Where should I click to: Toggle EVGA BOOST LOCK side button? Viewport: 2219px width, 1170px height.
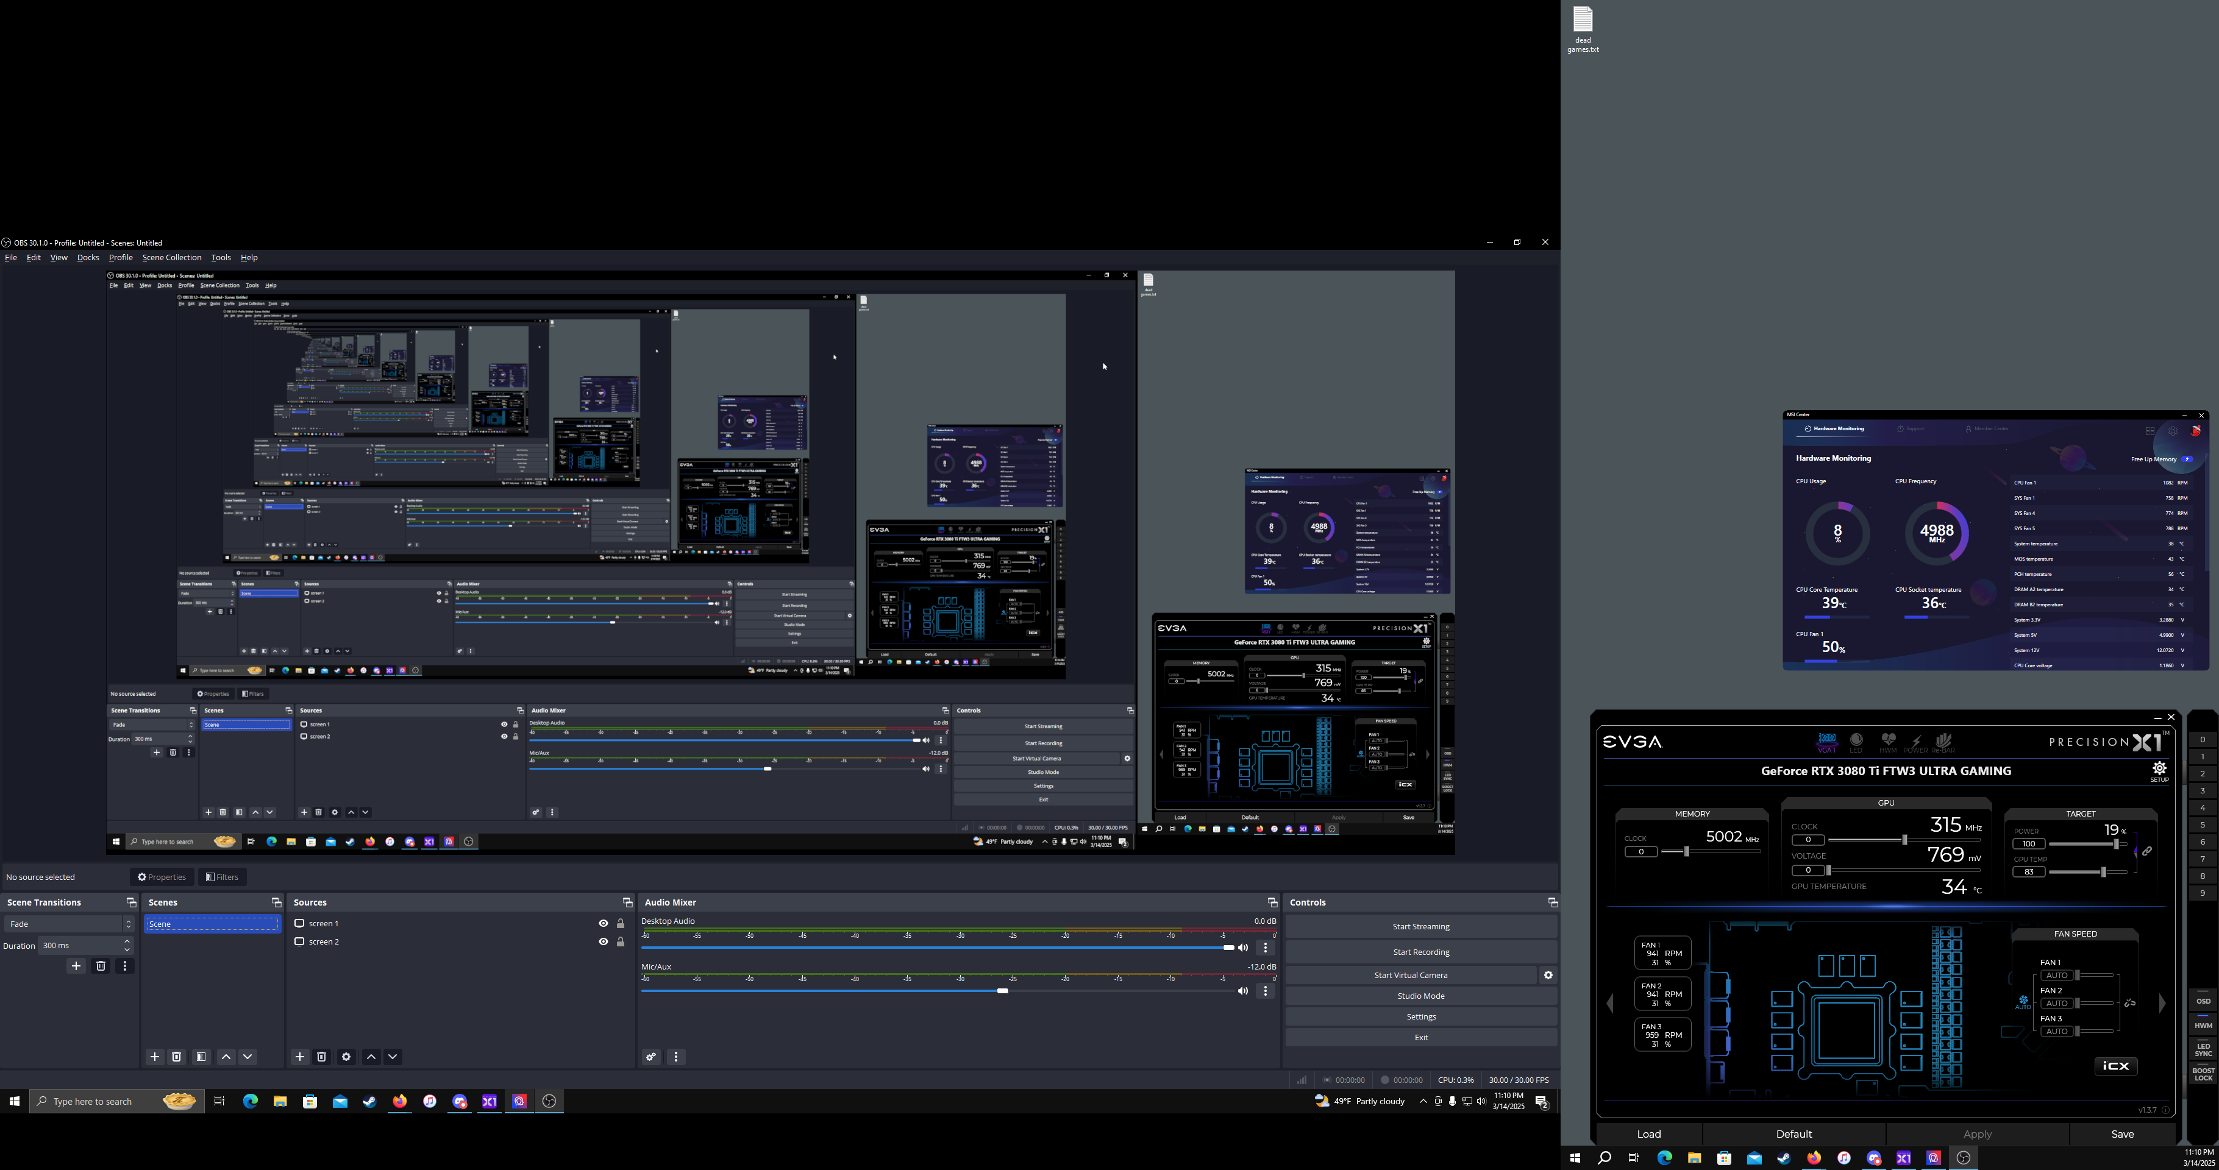pos(2203,1074)
